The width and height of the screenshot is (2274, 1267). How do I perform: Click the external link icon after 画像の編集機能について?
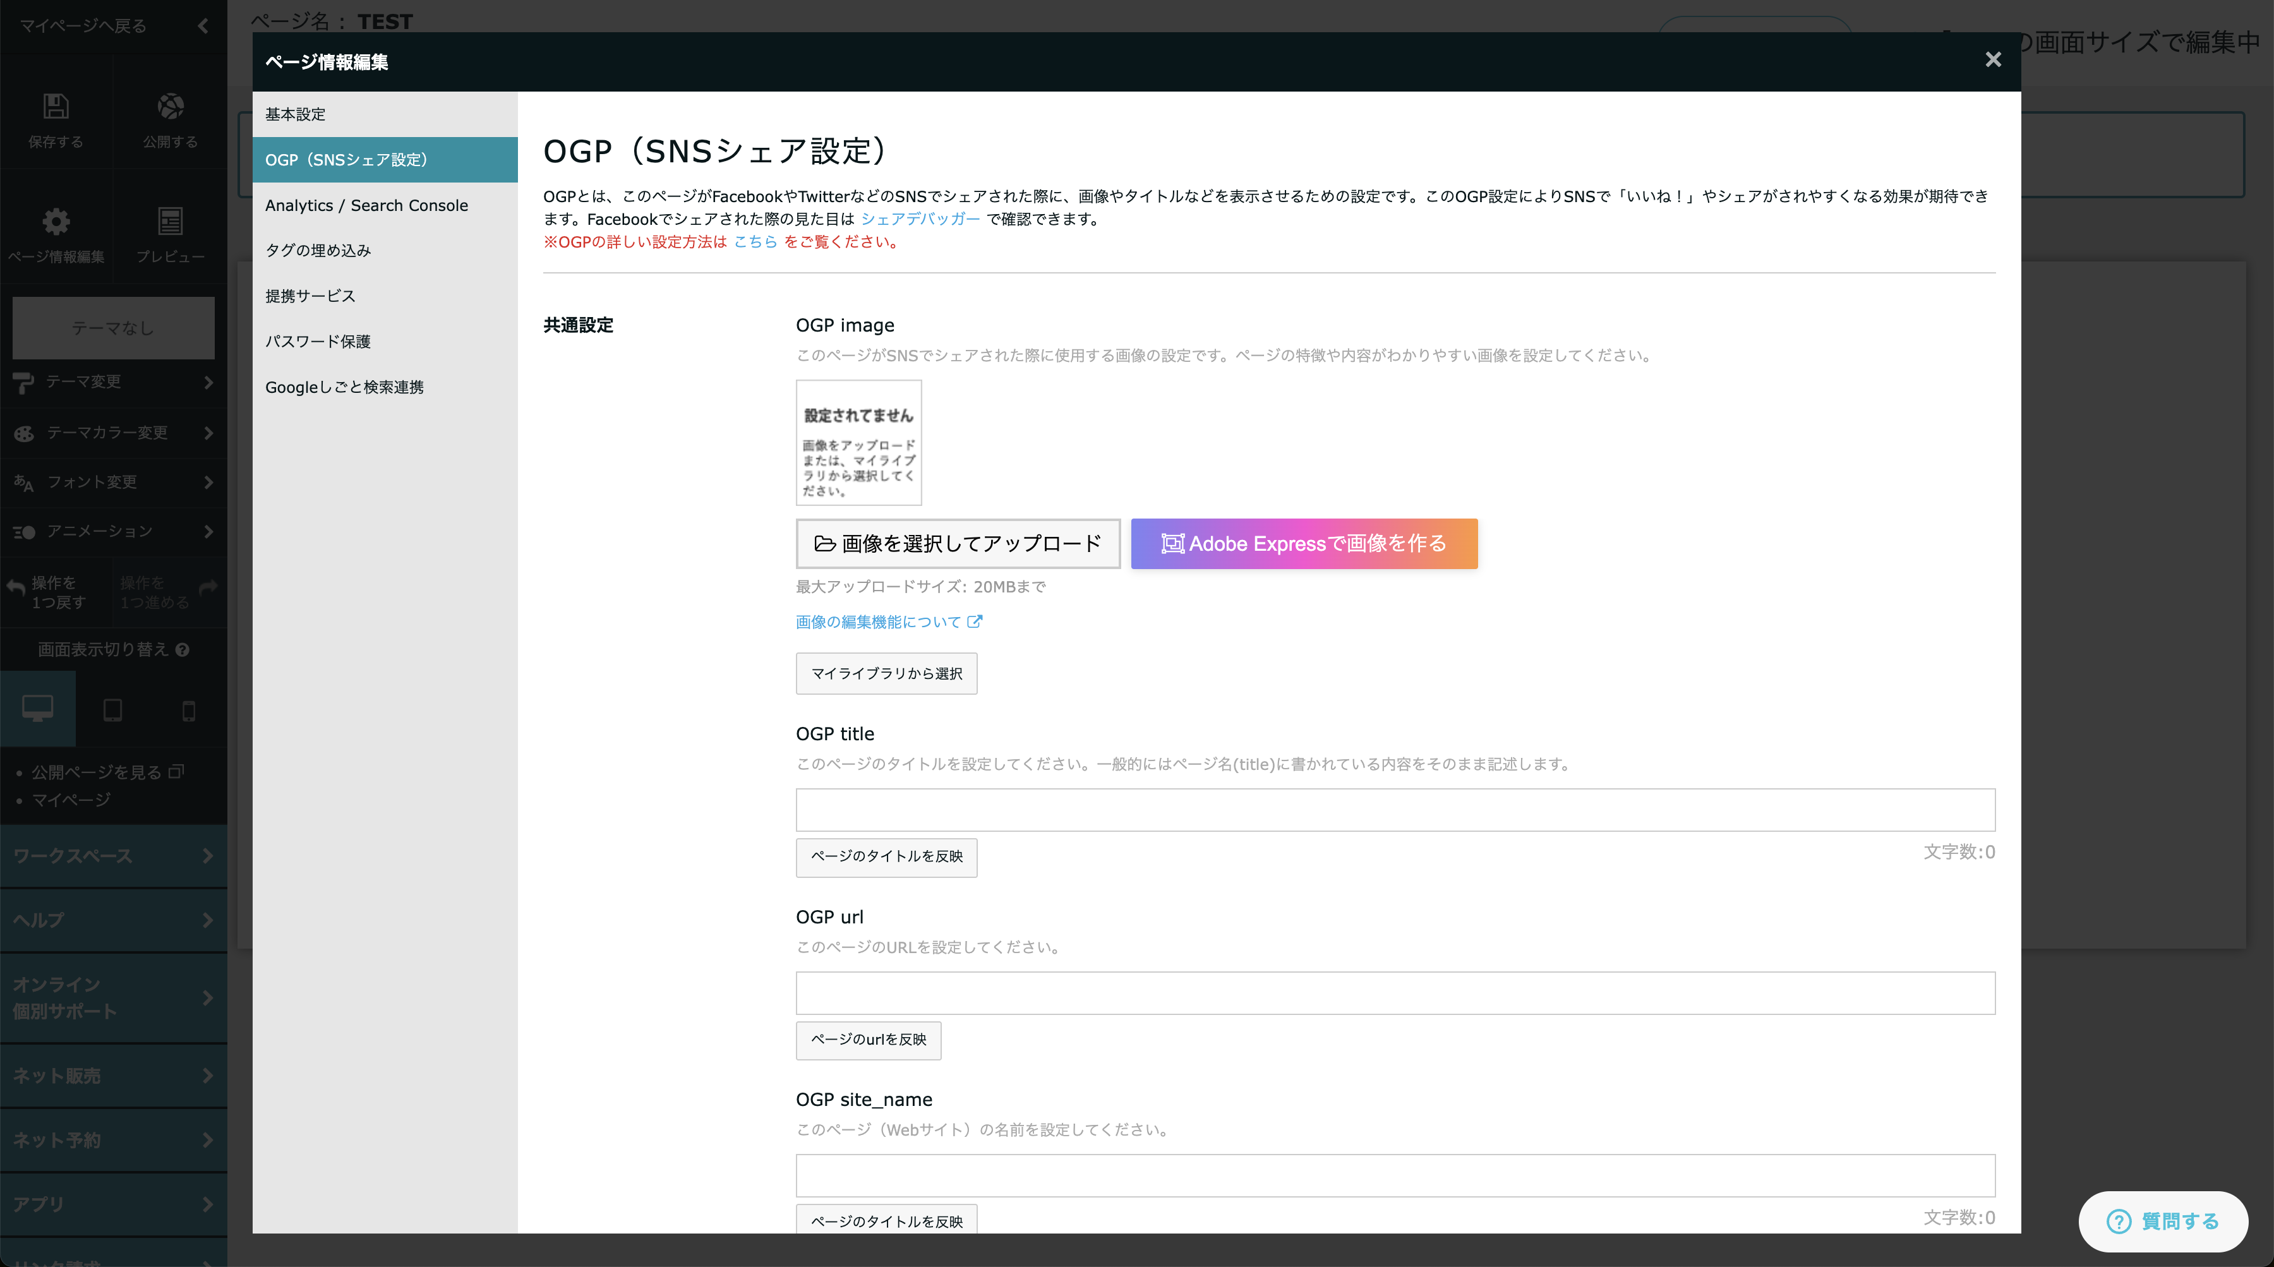(975, 621)
